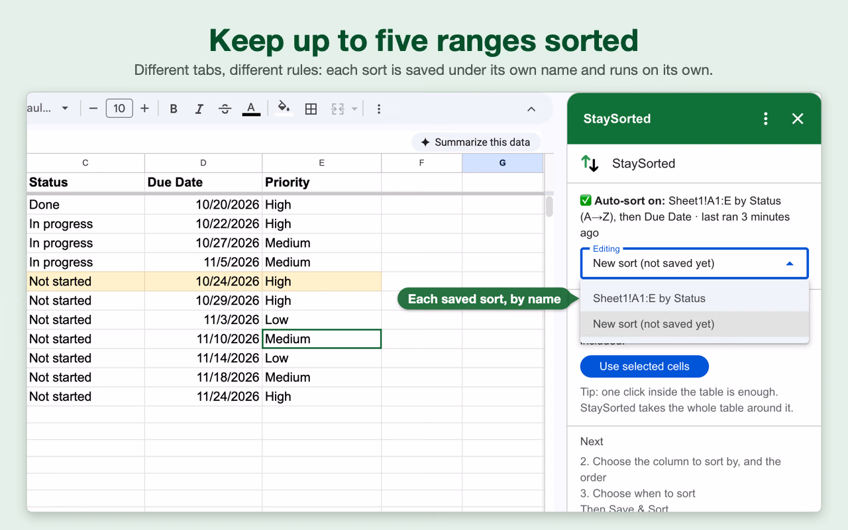
Task: Open the toolbar more options menu
Action: pyautogui.click(x=378, y=109)
